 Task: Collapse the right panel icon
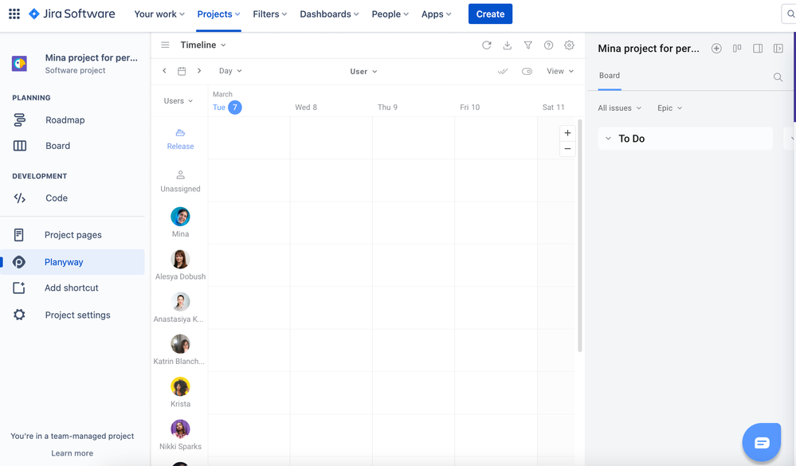778,49
